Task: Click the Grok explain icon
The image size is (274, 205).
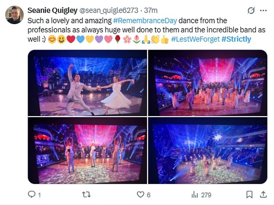Action: [251, 11]
